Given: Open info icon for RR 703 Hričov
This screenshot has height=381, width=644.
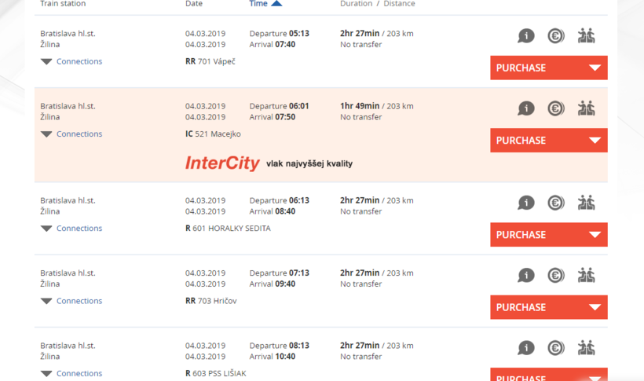Looking at the screenshot, I should (526, 276).
